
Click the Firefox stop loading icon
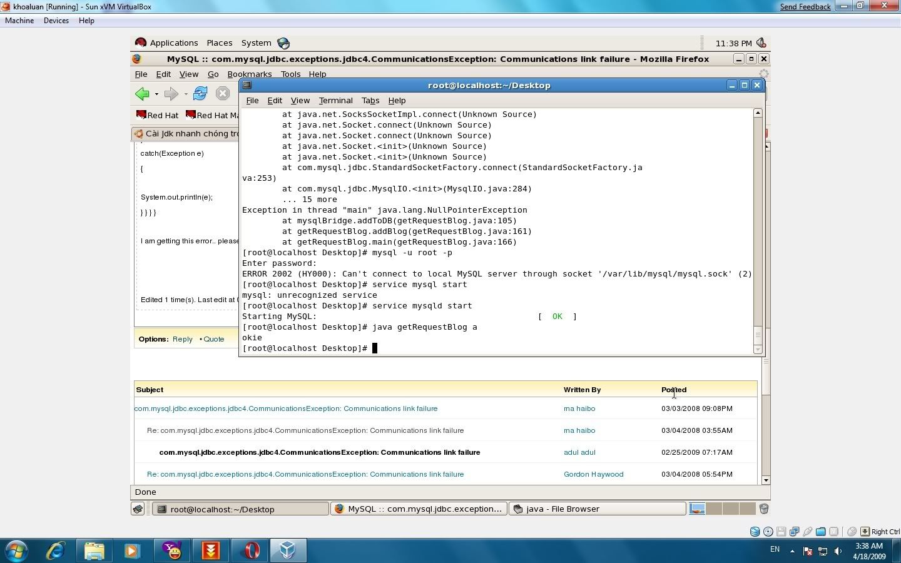point(223,94)
